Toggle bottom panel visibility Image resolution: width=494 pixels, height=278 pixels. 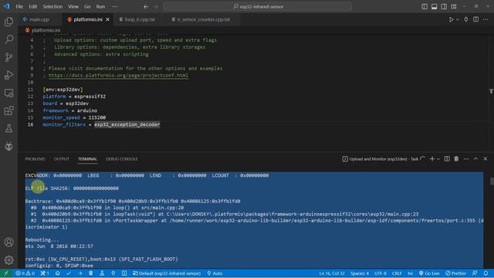pyautogui.click(x=434, y=7)
